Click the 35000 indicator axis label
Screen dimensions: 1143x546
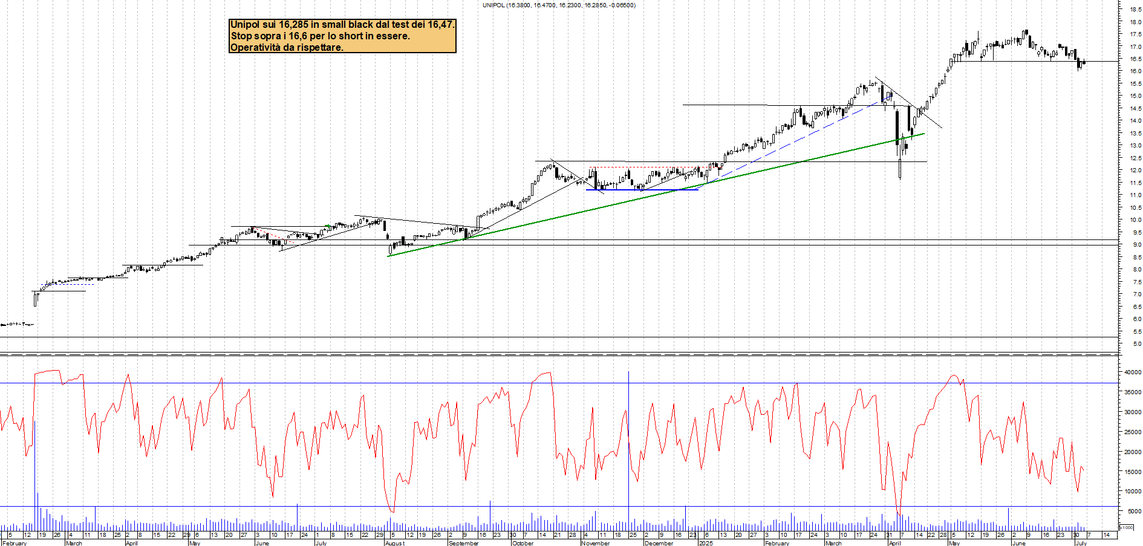point(1133,392)
